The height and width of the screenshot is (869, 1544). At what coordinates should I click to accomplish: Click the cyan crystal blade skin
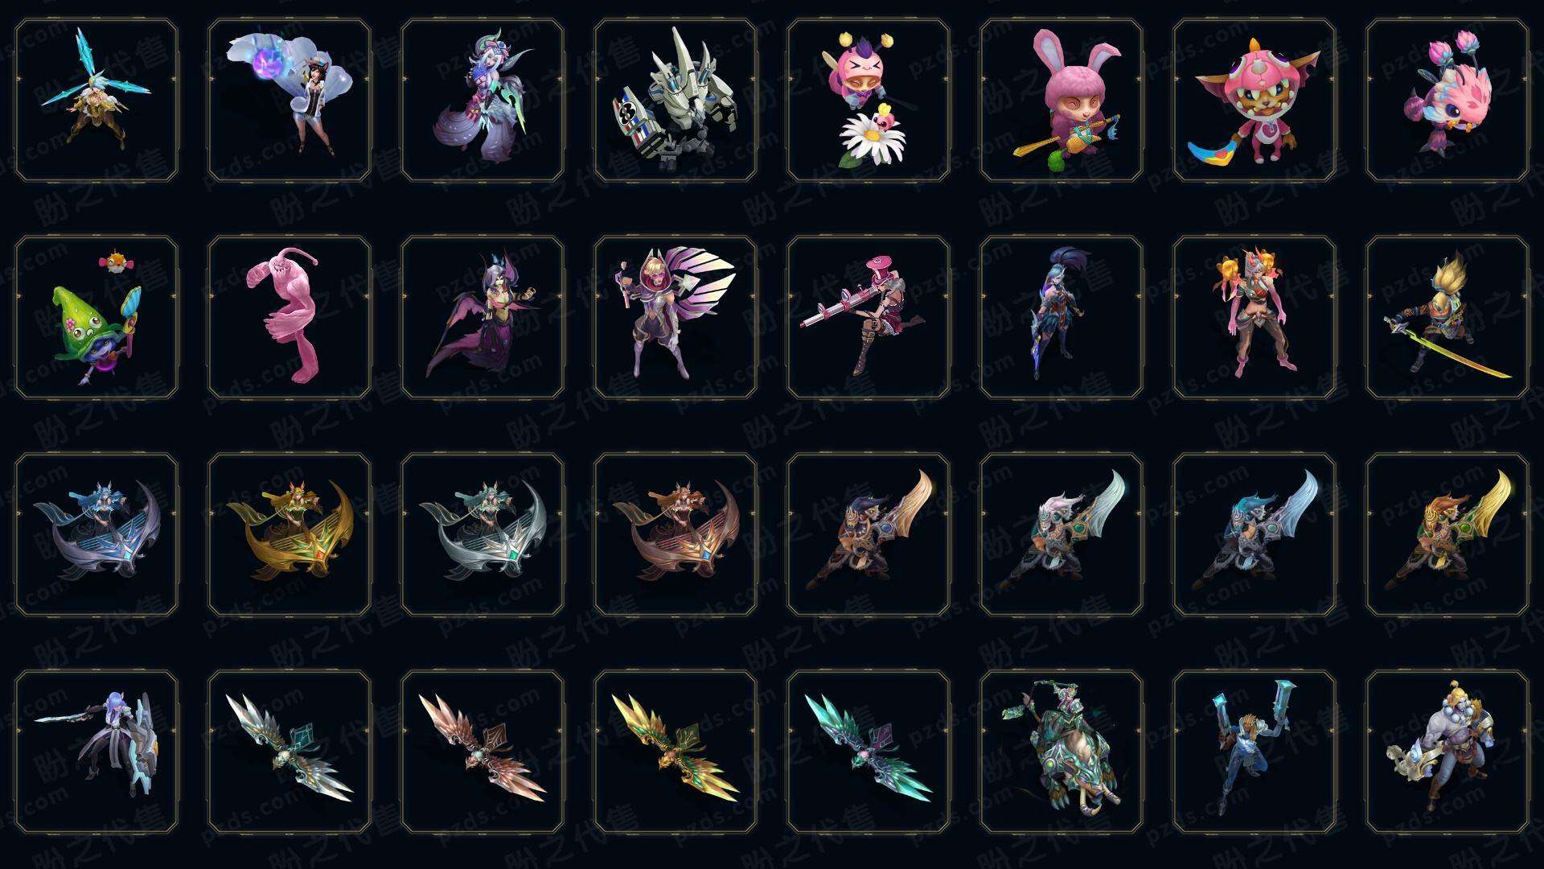pyautogui.click(x=96, y=100)
